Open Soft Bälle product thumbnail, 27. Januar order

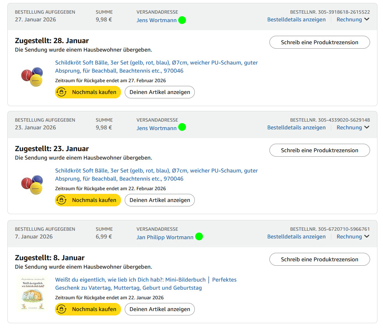point(32,77)
